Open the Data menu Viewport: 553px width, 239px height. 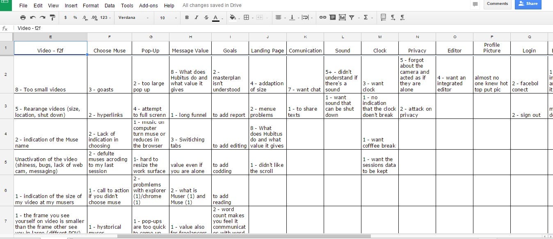pos(110,6)
